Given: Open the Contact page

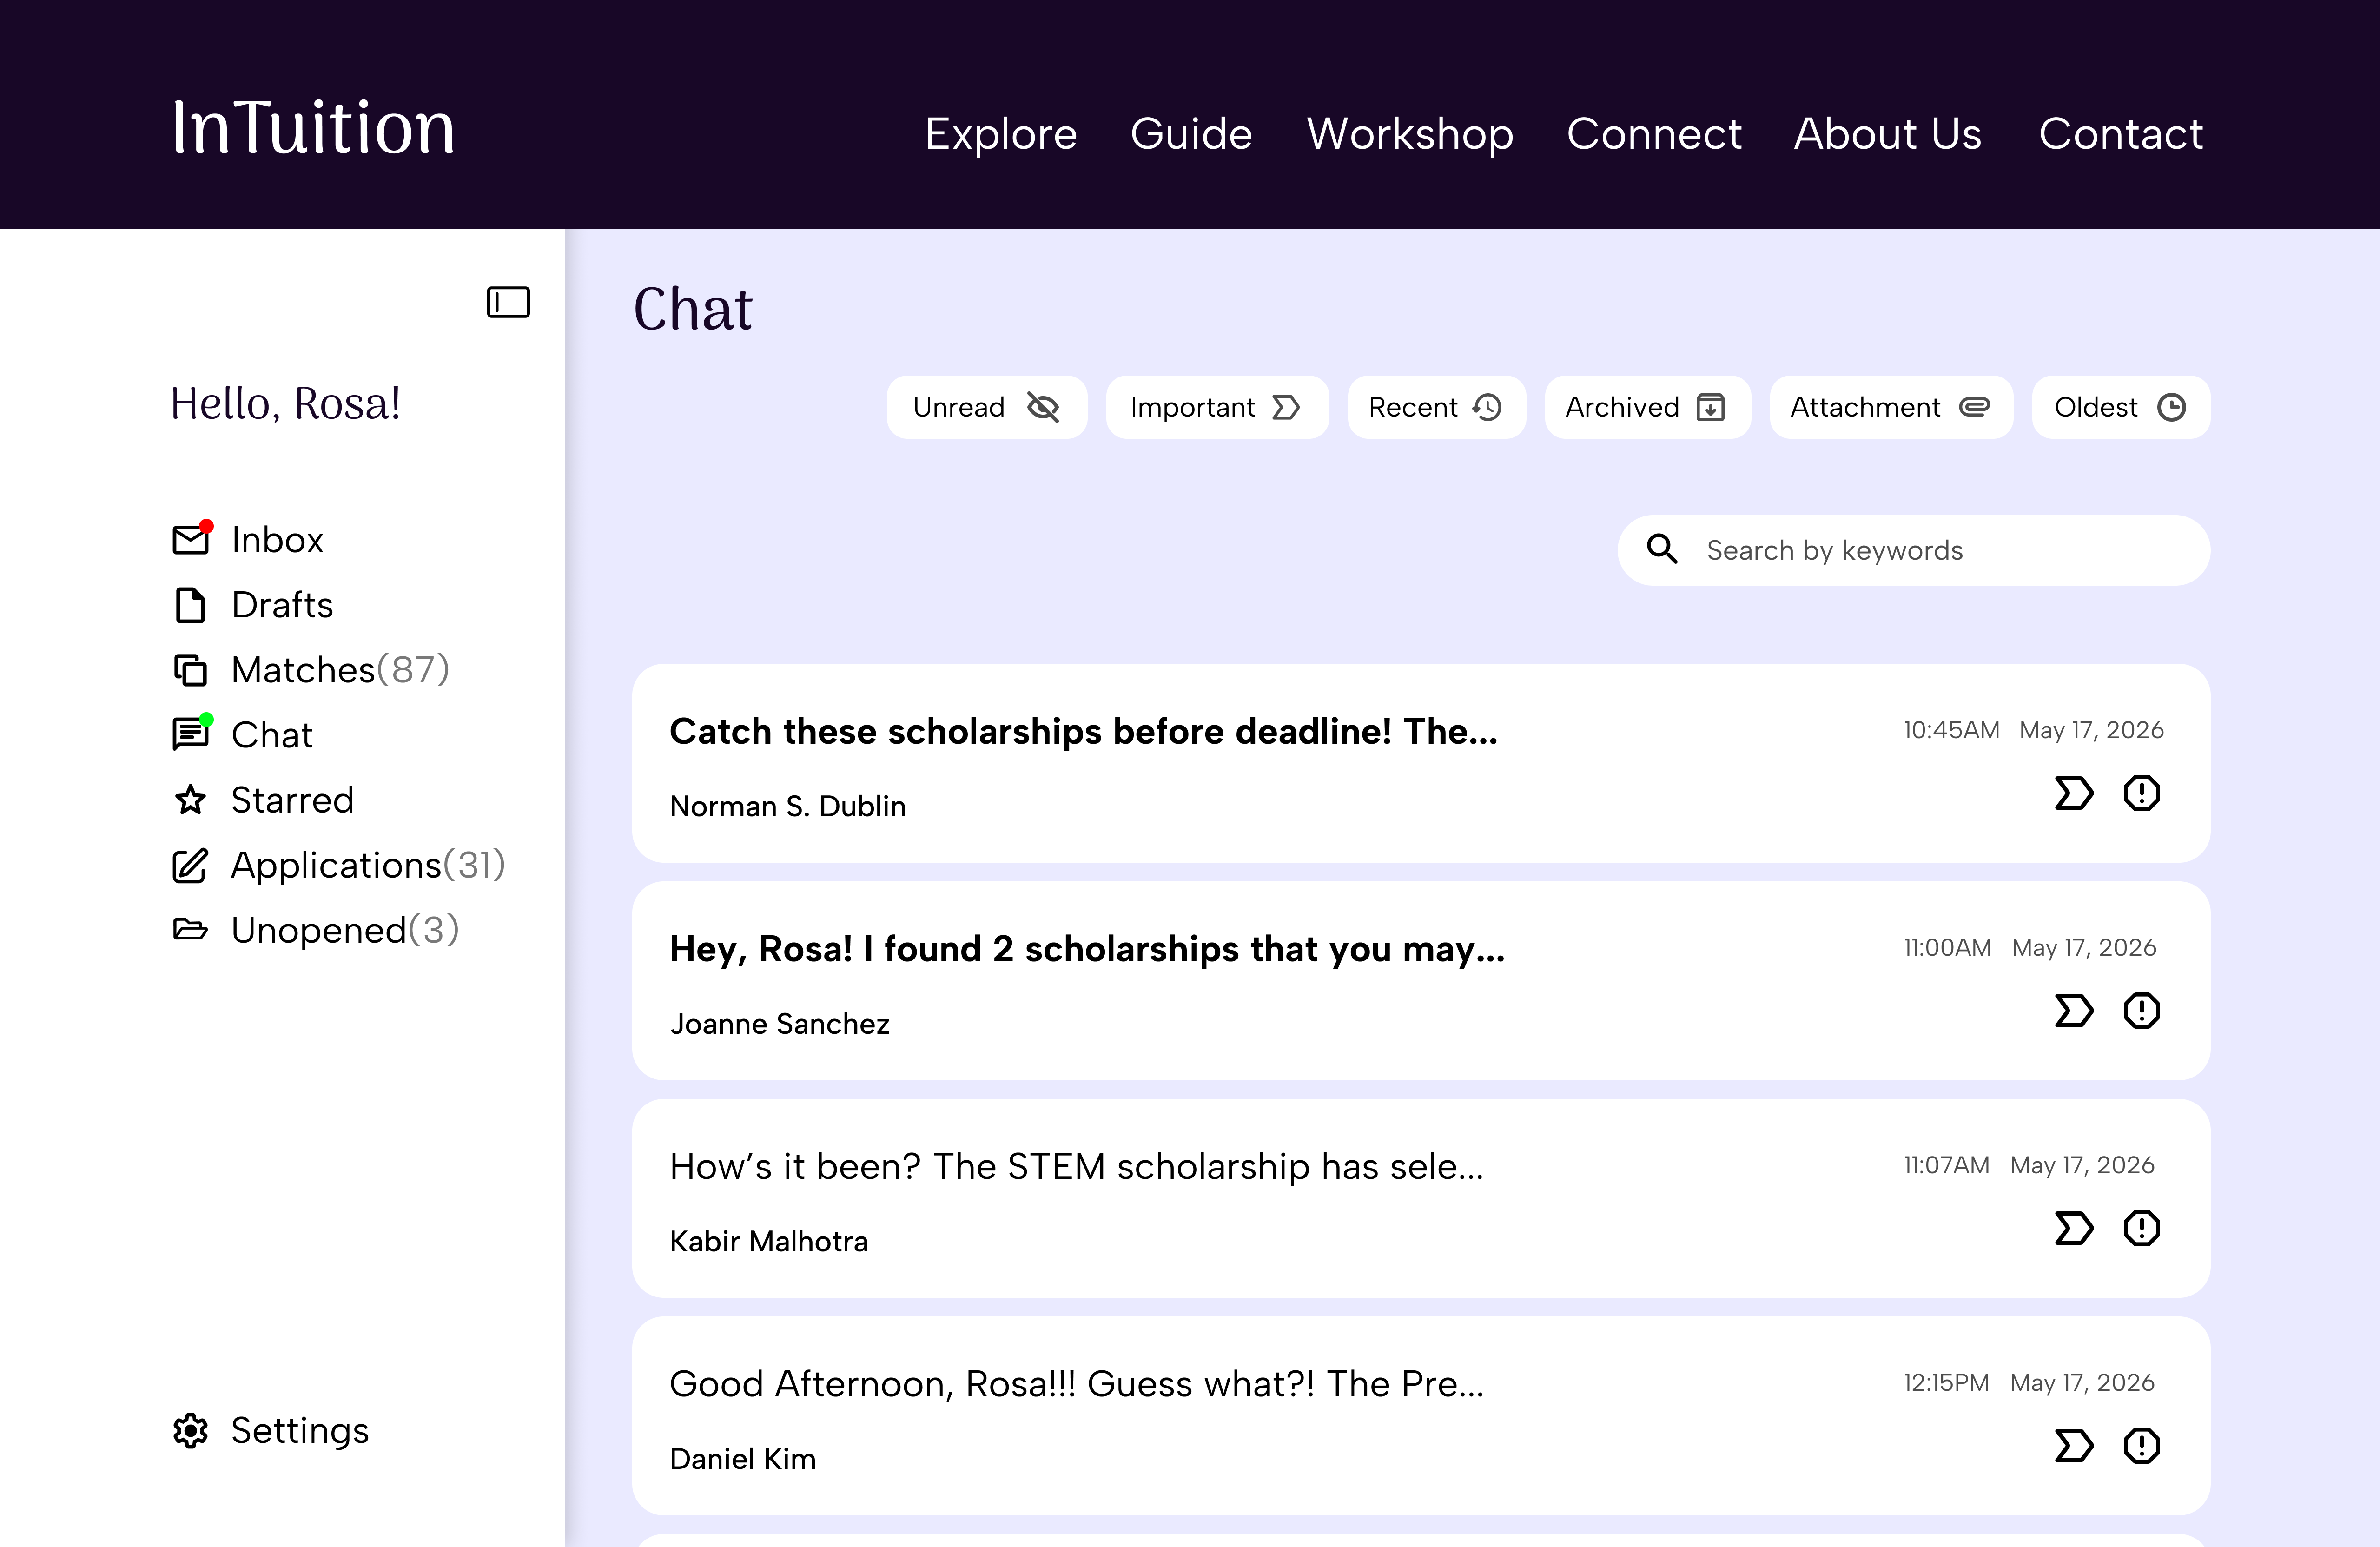Looking at the screenshot, I should click(2120, 134).
